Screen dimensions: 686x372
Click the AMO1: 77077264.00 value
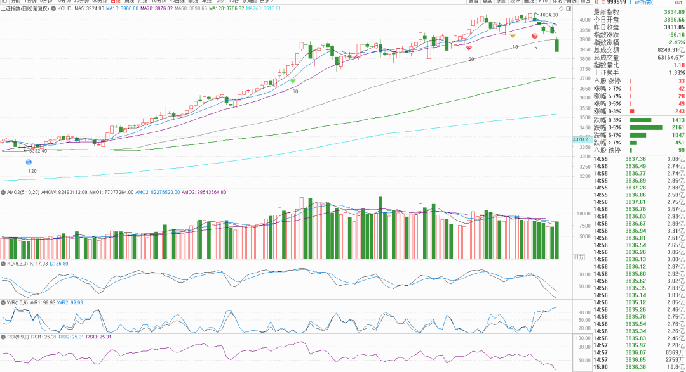click(112, 192)
